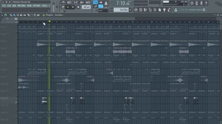The height and width of the screenshot is (124, 222).
Task: Open the EDIT menu
Action: coord(9,6)
